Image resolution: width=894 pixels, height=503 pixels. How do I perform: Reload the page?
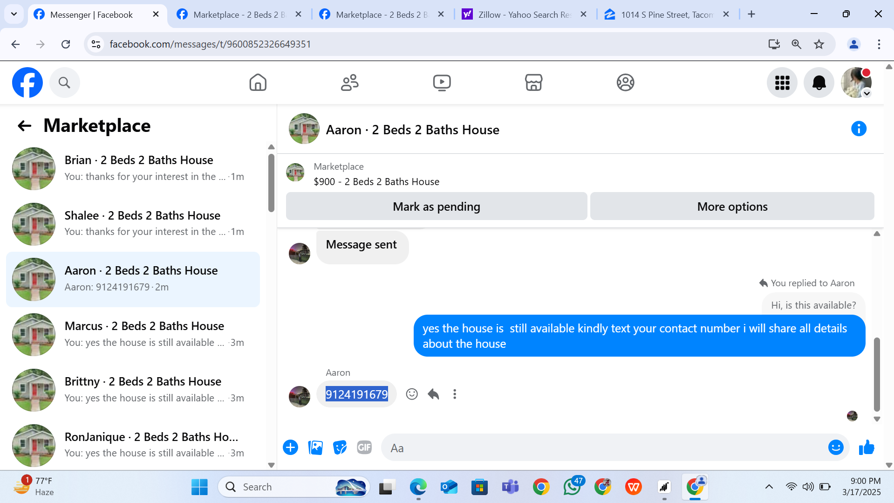click(66, 44)
